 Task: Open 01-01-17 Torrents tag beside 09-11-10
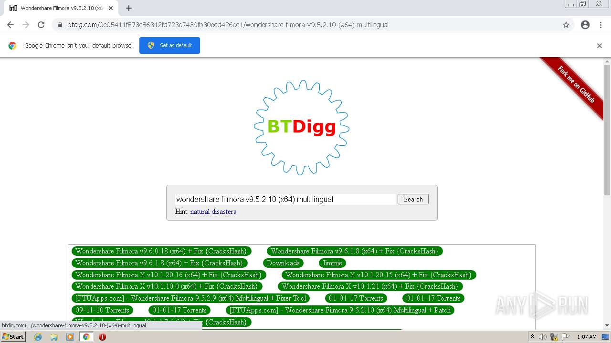coord(179,310)
